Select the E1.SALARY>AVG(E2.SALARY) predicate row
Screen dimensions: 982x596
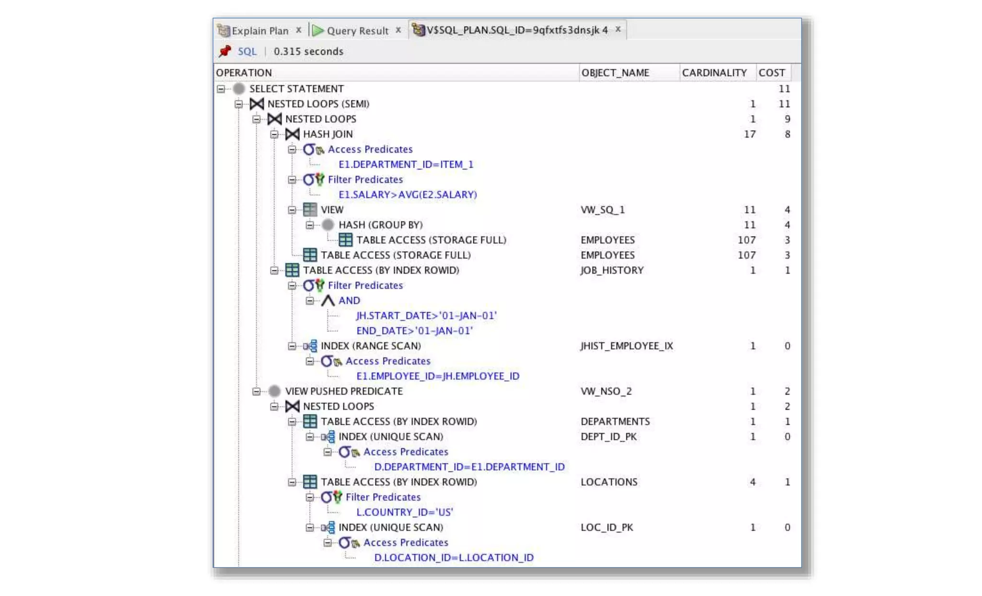[407, 195]
